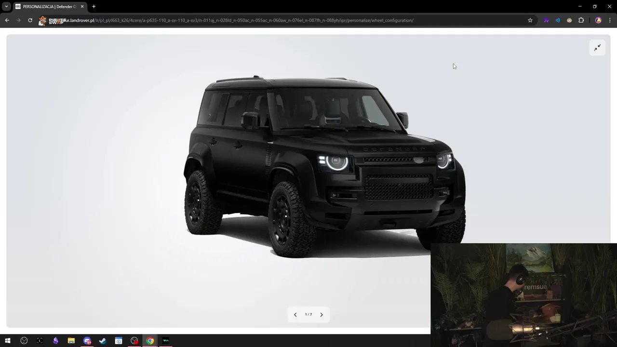
Task: Open the Chrome profile avatar
Action: point(598,20)
